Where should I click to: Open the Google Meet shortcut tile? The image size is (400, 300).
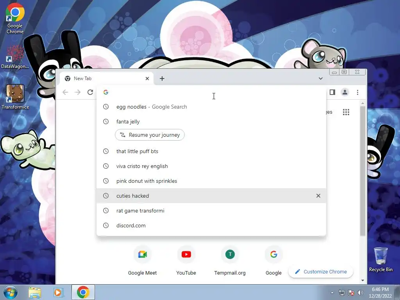pos(142,261)
